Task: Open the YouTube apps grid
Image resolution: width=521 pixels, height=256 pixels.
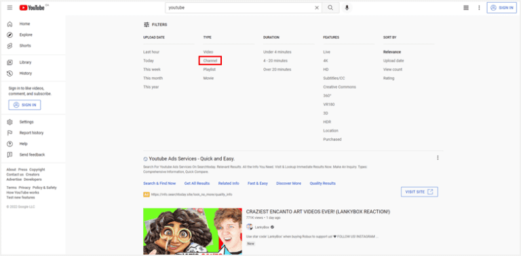Action: coord(466,7)
